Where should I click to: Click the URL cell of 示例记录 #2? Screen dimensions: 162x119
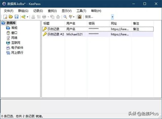(x=120, y=34)
